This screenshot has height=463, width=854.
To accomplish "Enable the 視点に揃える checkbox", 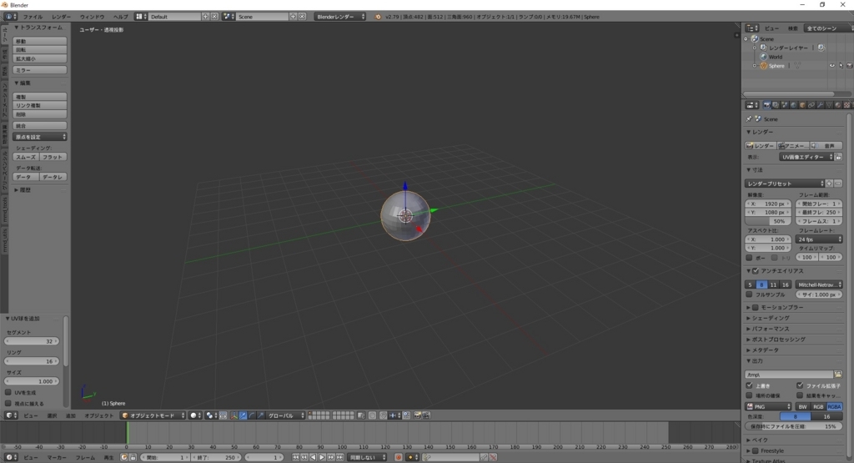I will [8, 403].
